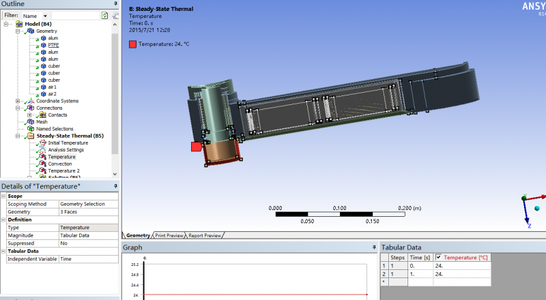Screen dimensions: 546x300
Task: Click the Coordinate Systems triad icon in the tree
Action: point(31,101)
